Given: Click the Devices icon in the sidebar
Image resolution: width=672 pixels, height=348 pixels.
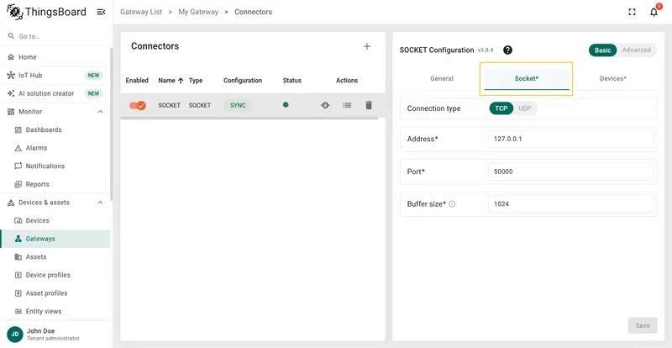Looking at the screenshot, I should click(x=18, y=220).
